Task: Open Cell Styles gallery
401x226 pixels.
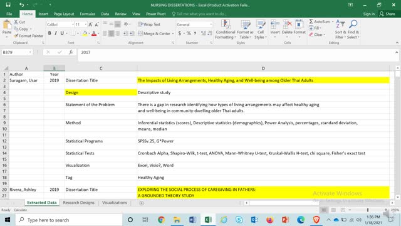Action: click(x=261, y=30)
